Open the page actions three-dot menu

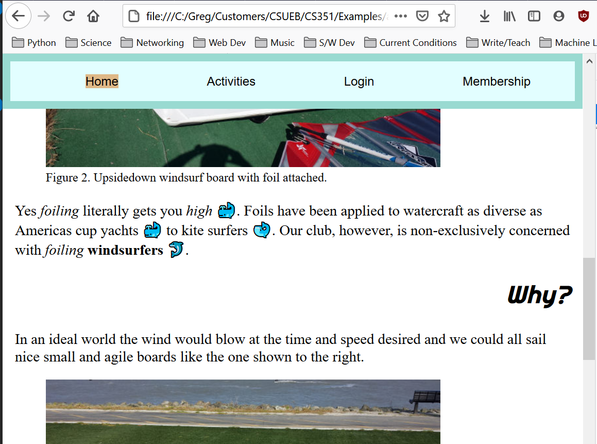[x=400, y=16]
